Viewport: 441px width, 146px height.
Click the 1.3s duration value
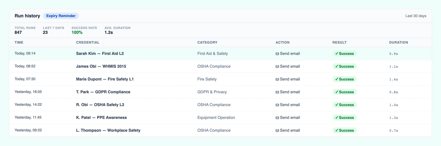pos(394,118)
